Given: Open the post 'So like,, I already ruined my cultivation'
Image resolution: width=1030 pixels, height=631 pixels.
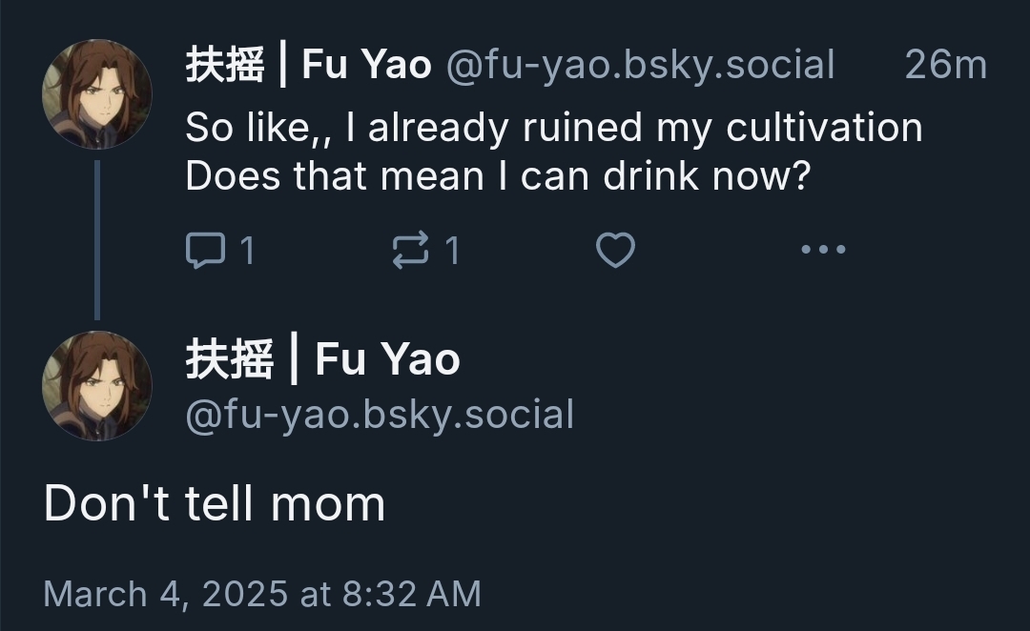Looking at the screenshot, I should tap(553, 128).
